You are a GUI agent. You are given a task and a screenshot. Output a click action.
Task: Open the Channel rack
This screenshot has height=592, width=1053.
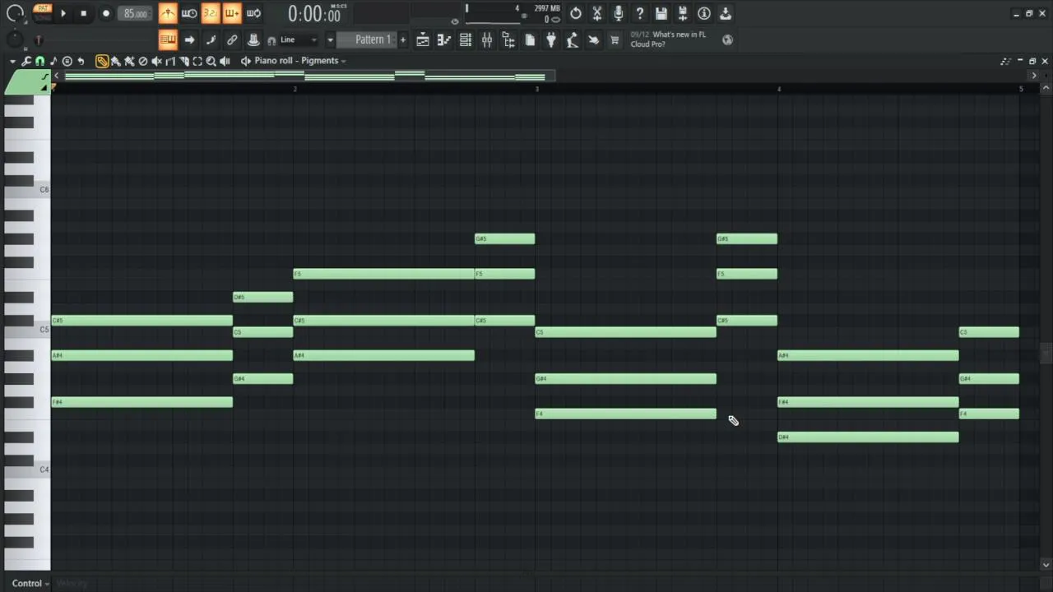coord(465,39)
